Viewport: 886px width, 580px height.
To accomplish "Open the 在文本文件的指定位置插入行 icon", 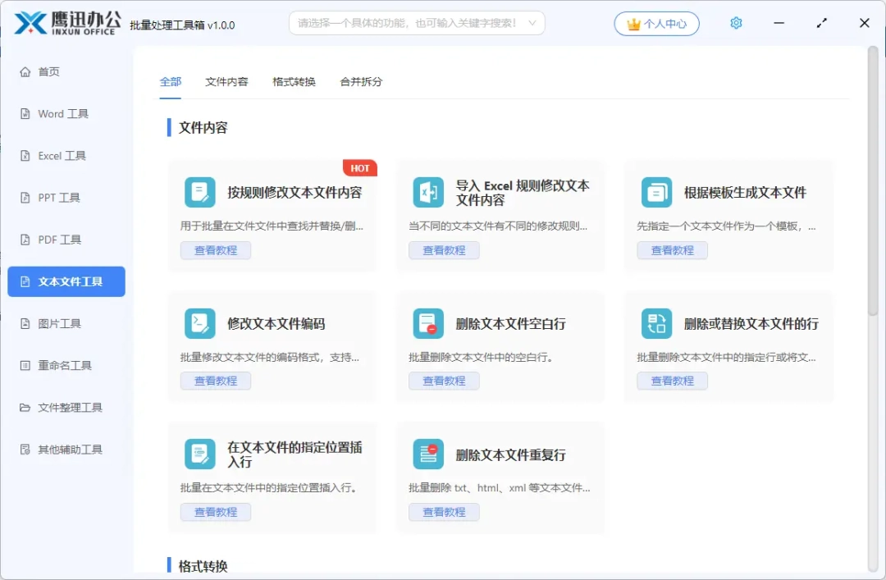I will click(200, 454).
